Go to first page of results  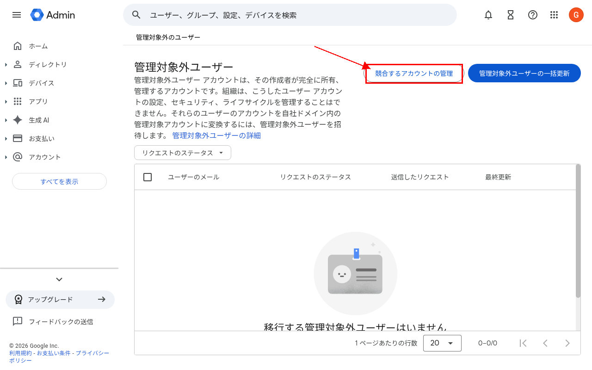pyautogui.click(x=523, y=343)
